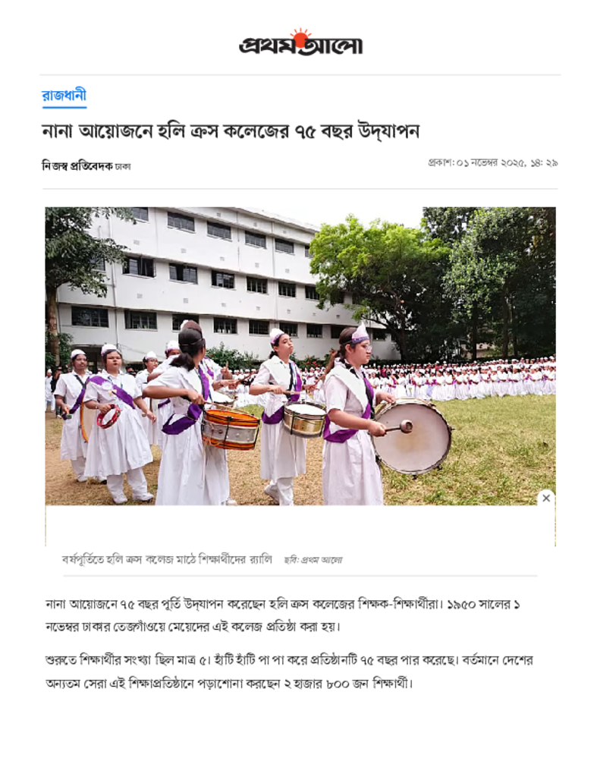This screenshot has height=777, width=600.
Task: Click the Prothom Alo logo
Action: [x=300, y=42]
